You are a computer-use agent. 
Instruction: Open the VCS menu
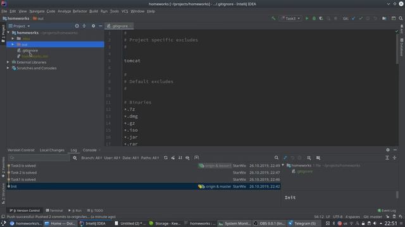point(125,11)
